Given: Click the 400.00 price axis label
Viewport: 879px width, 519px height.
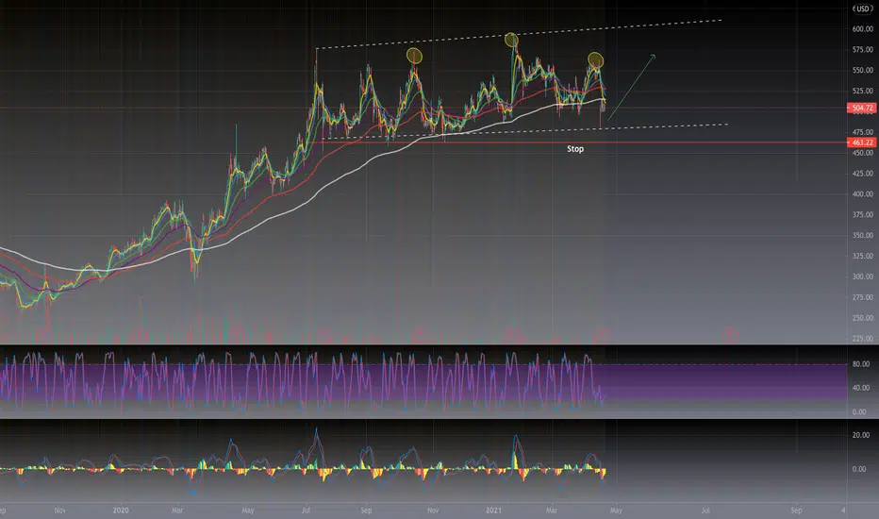Looking at the screenshot, I should 862,194.
